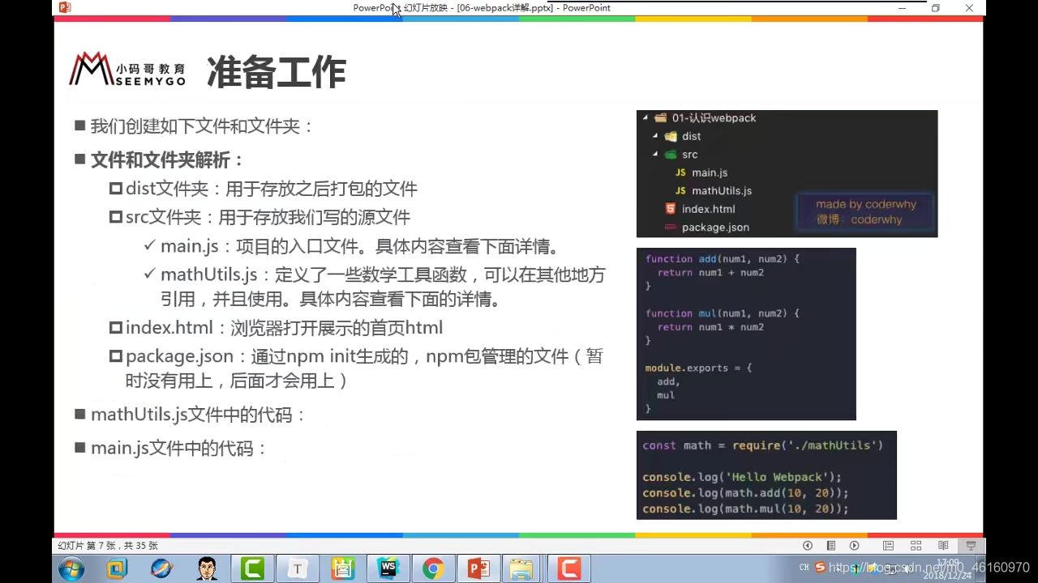
Task: Click the index.html 浏览器打开展示的首页 line
Action: pyautogui.click(x=284, y=328)
